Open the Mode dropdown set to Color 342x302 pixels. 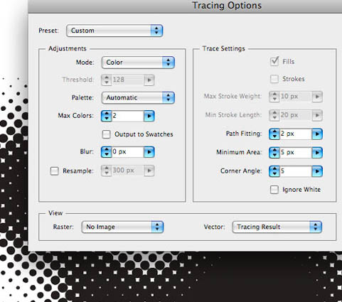pyautogui.click(x=138, y=63)
